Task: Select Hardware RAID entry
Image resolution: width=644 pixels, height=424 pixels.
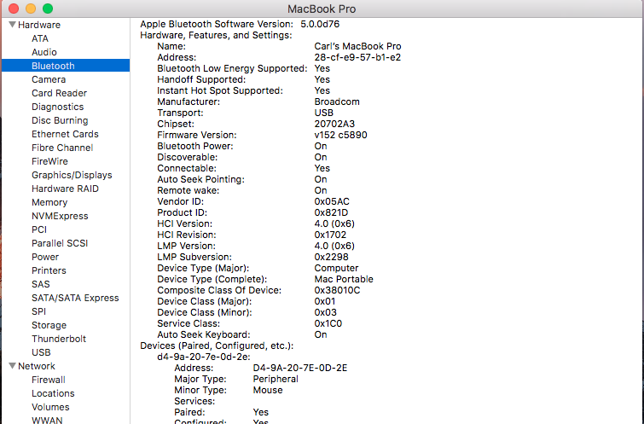Action: point(66,189)
